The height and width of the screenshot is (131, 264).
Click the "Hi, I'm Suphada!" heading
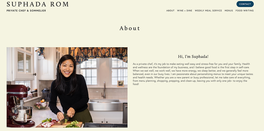pos(193,57)
